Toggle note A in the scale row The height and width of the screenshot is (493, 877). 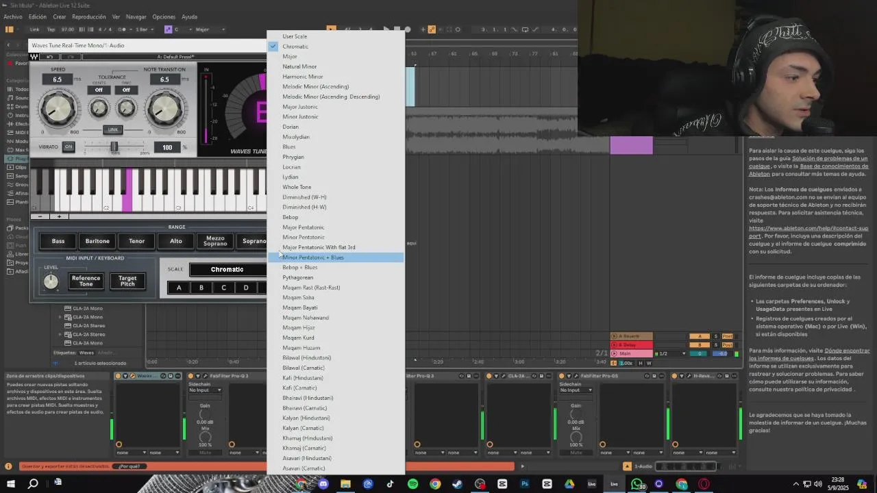tap(179, 288)
